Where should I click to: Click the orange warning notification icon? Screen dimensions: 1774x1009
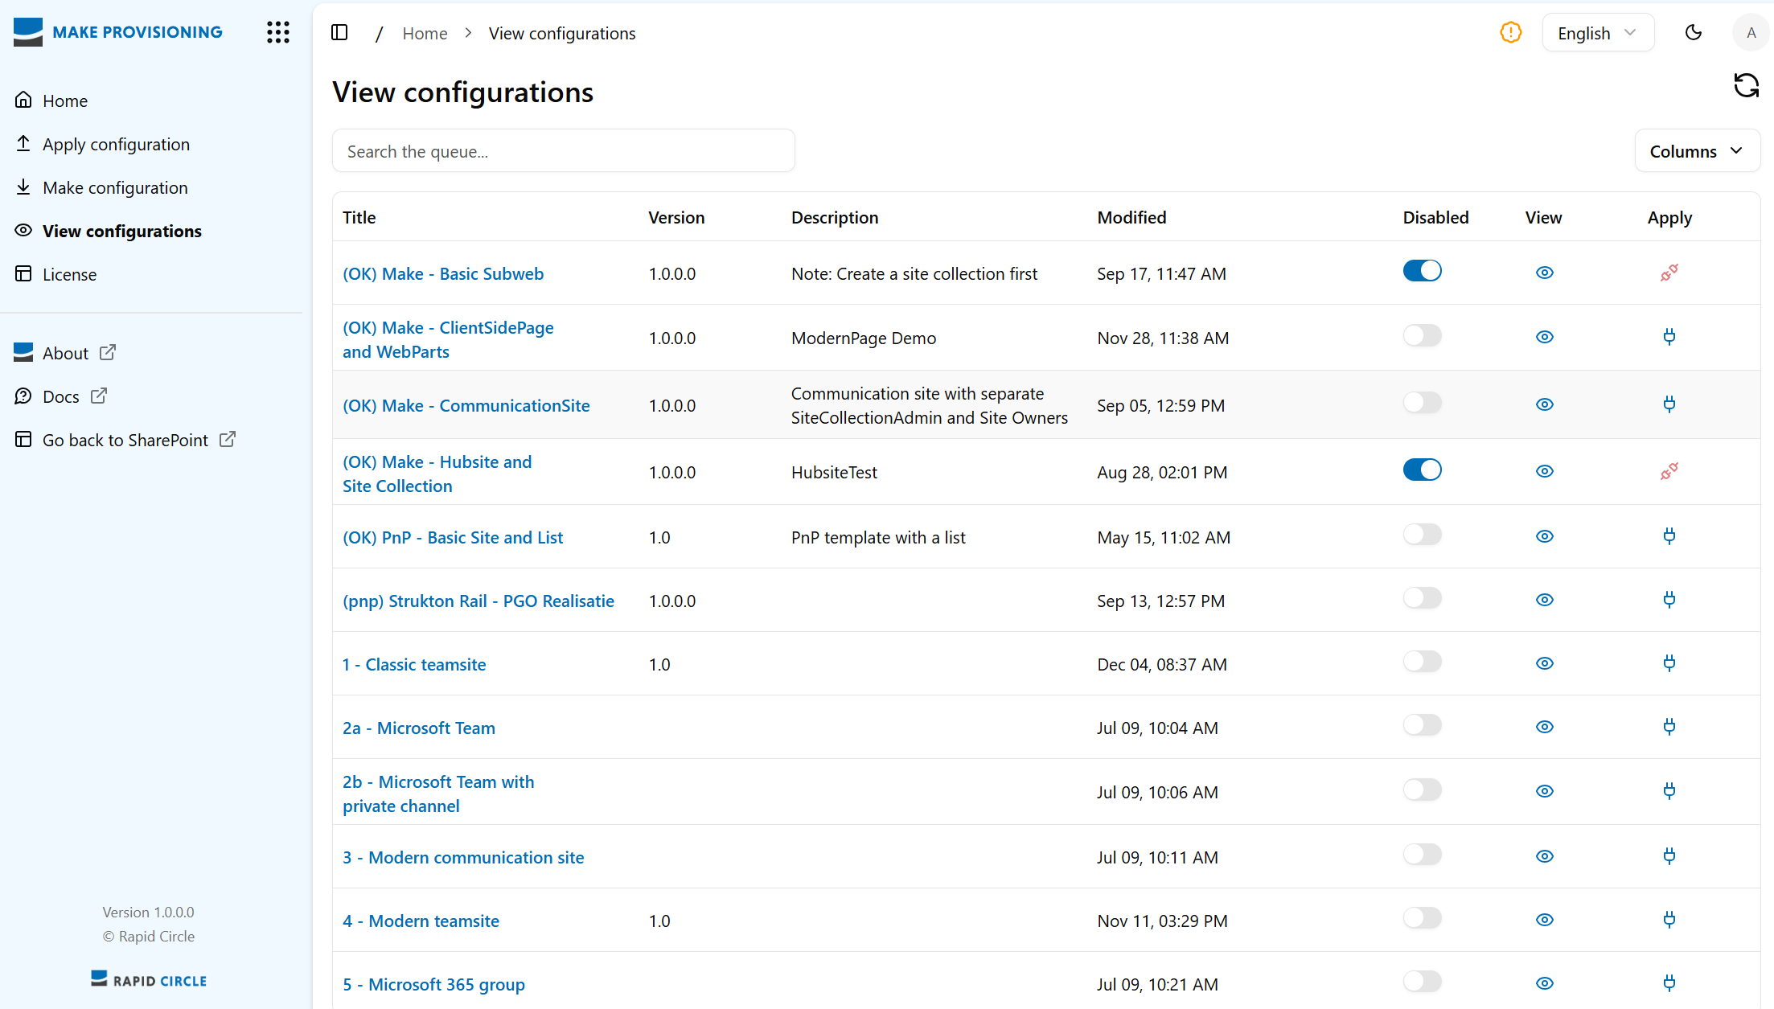(1510, 32)
